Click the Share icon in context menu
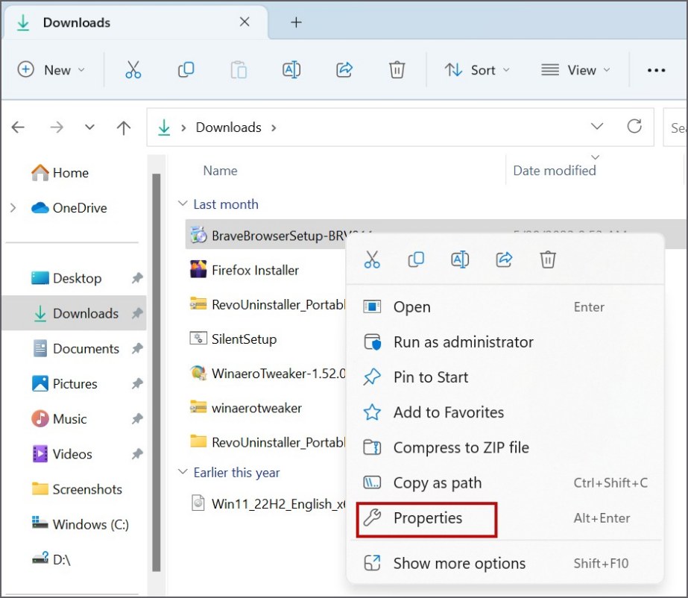Image resolution: width=688 pixels, height=598 pixels. pyautogui.click(x=504, y=259)
